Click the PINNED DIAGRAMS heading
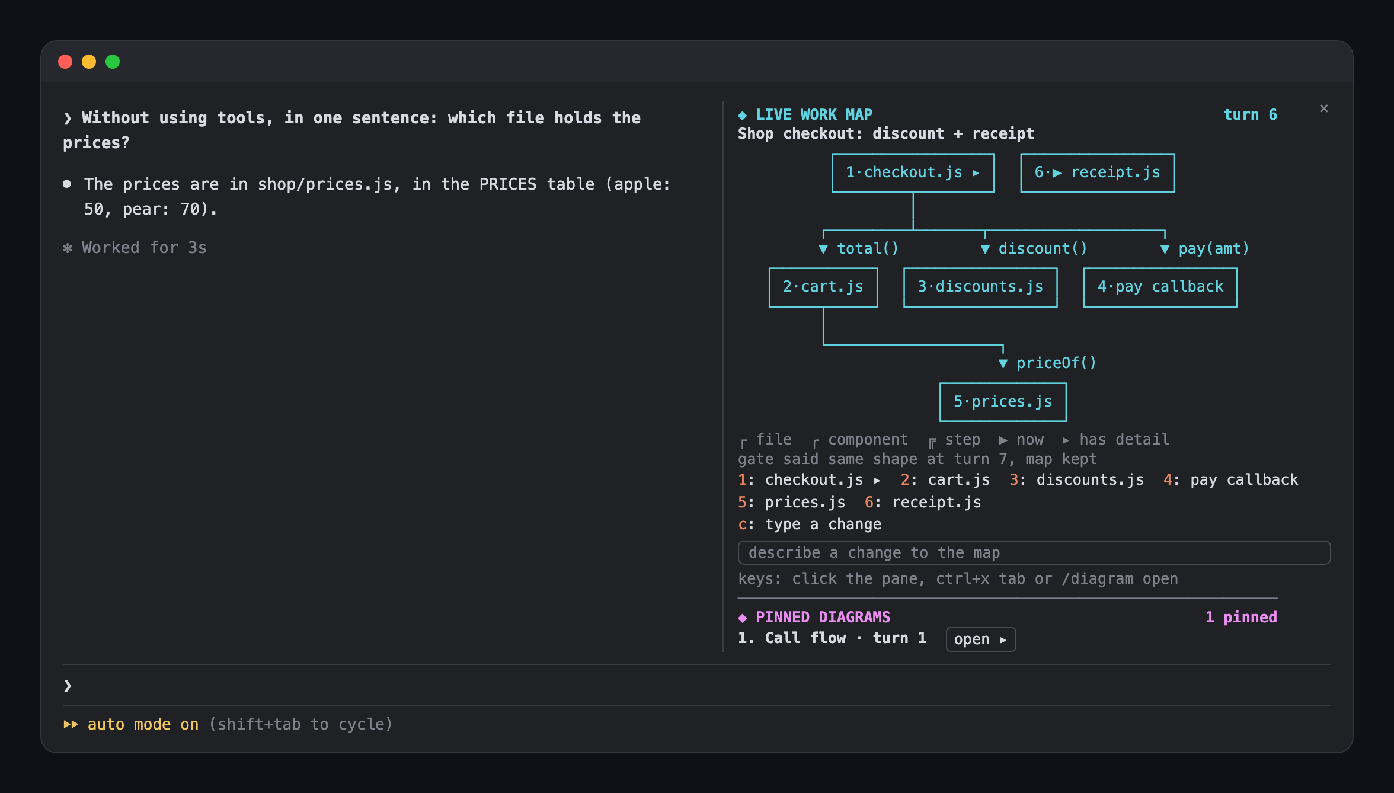 823,617
